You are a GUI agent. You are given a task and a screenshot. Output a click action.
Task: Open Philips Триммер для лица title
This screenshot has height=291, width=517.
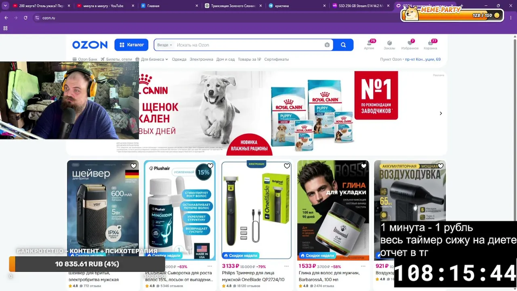click(x=253, y=276)
